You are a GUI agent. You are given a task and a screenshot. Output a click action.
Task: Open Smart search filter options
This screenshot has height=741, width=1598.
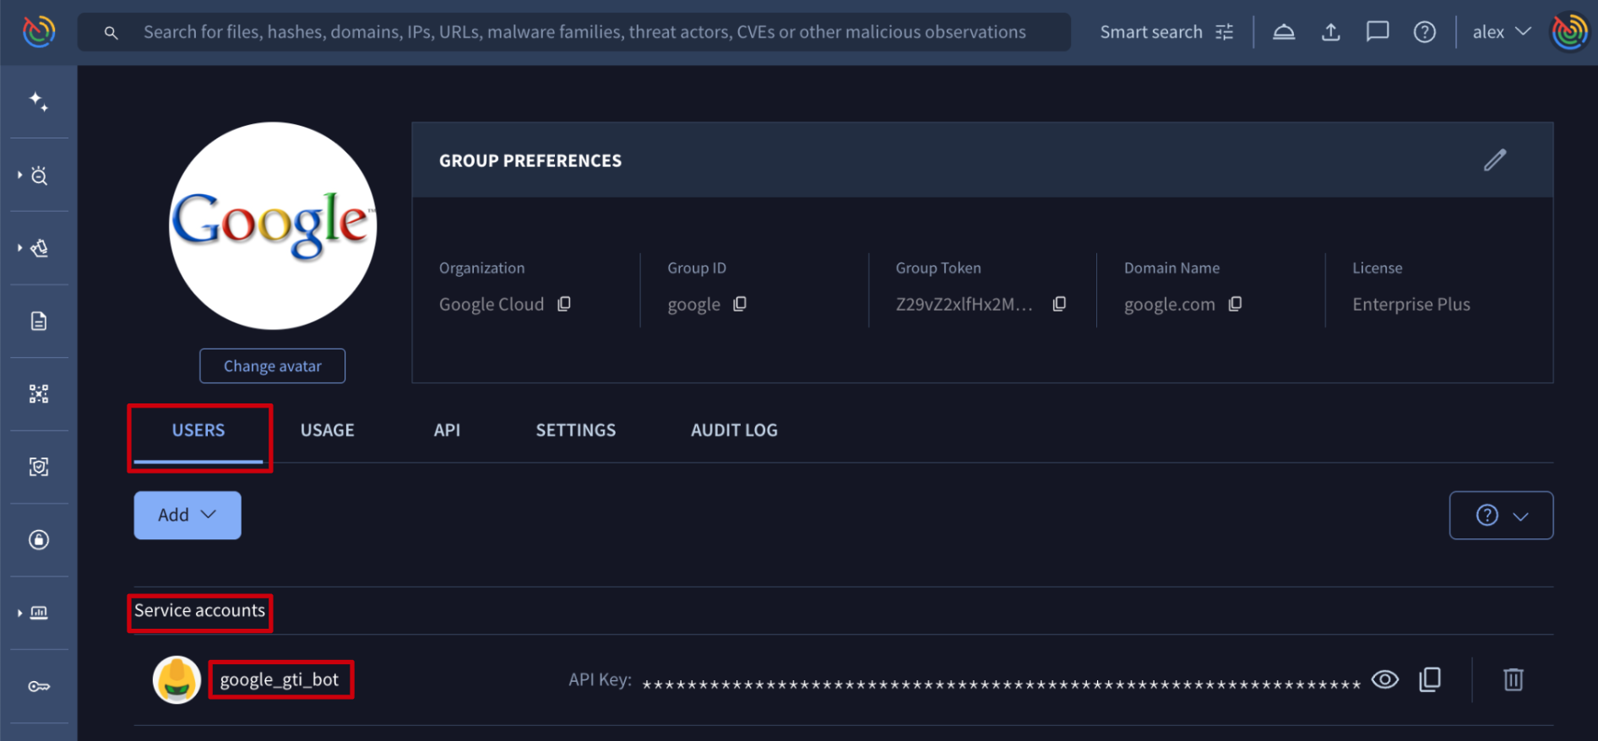click(x=1225, y=32)
